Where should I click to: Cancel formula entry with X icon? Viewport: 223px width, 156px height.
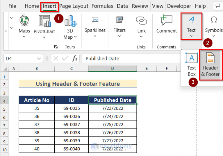(x=56, y=58)
